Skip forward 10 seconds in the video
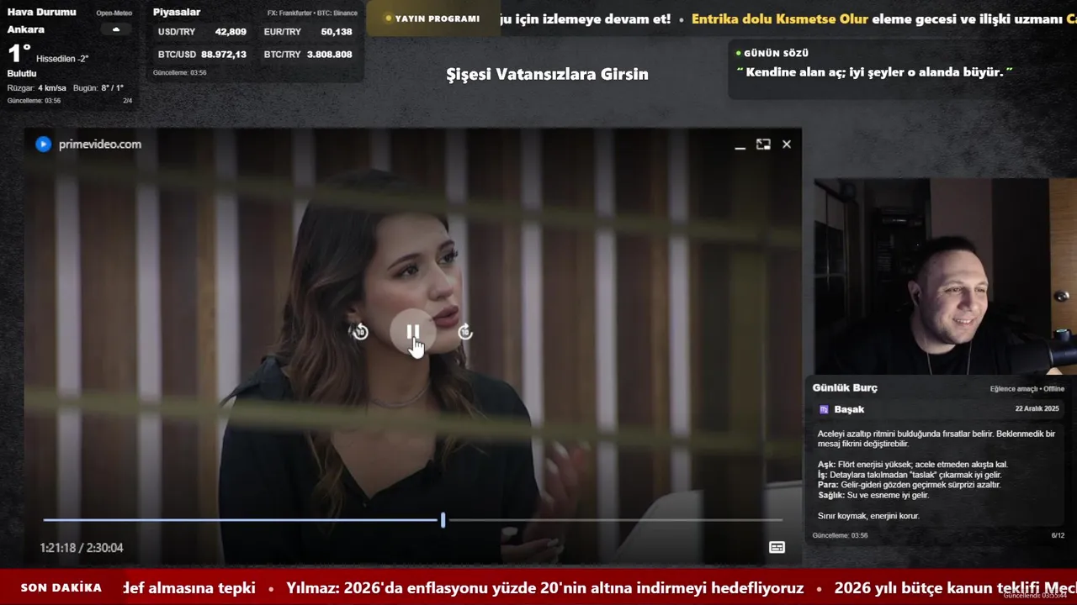This screenshot has height=605, width=1077. (x=465, y=332)
